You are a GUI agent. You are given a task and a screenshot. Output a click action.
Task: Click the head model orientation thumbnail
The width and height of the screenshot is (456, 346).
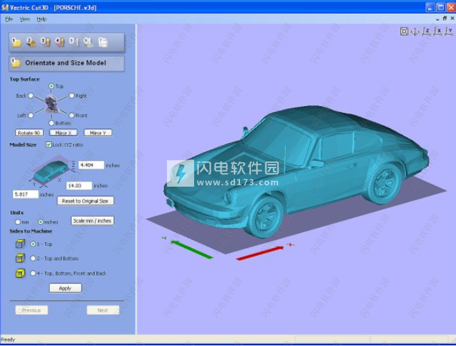(x=51, y=105)
